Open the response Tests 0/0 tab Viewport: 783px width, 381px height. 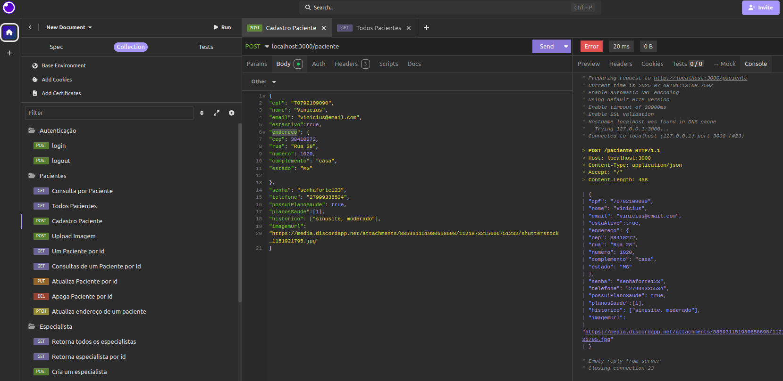tap(688, 64)
